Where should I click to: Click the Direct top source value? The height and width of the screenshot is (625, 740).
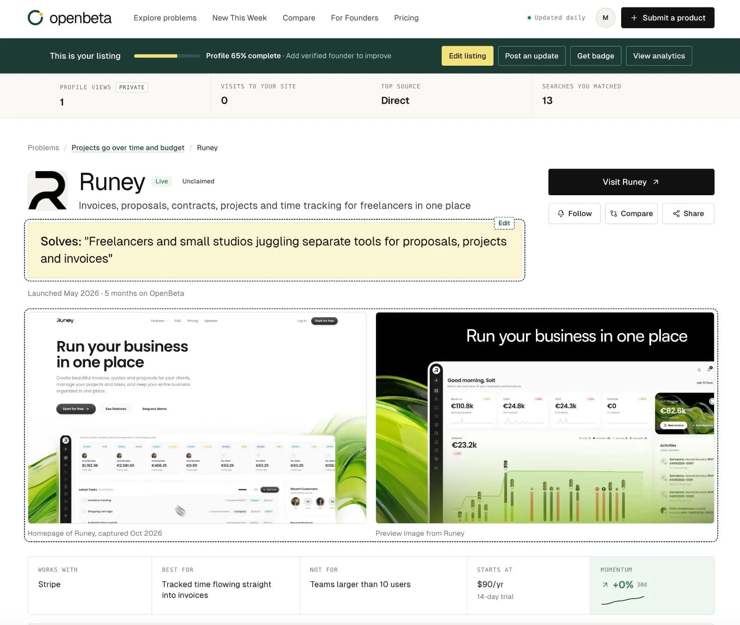click(395, 100)
